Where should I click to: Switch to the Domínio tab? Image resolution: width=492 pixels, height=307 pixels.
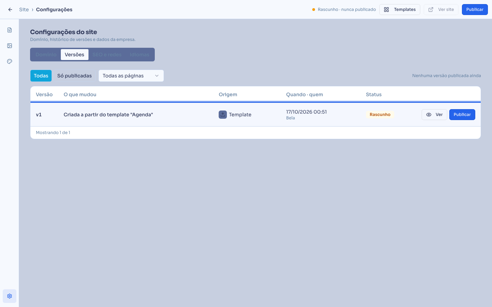point(46,55)
